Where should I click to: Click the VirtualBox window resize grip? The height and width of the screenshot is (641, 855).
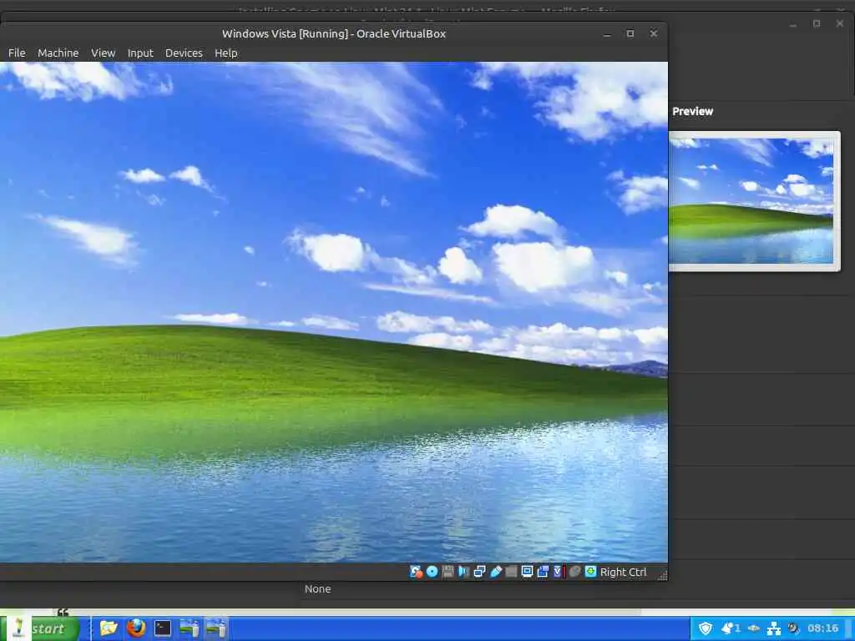pyautogui.click(x=662, y=576)
